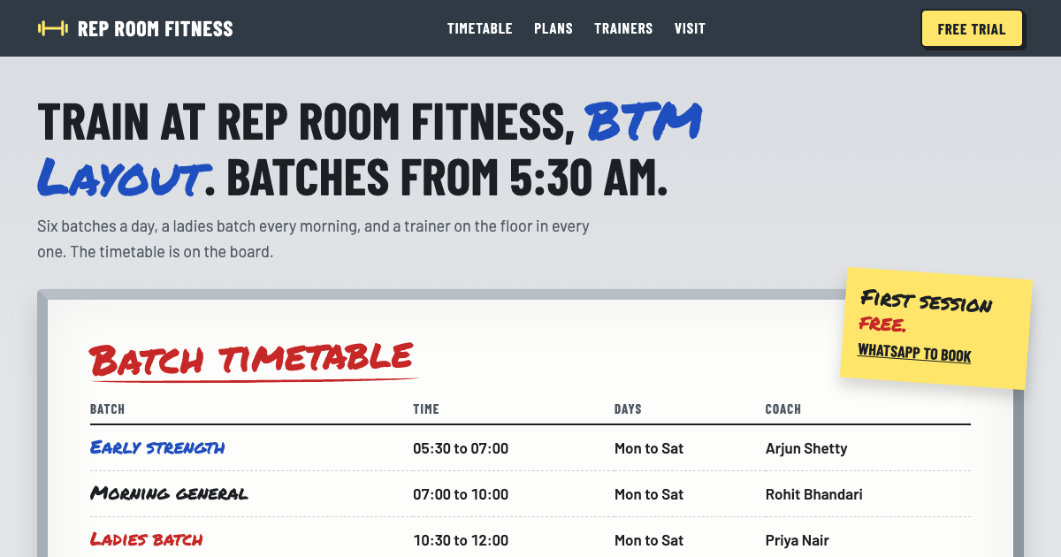Open the Plans nav item
1061x557 pixels.
click(x=553, y=28)
